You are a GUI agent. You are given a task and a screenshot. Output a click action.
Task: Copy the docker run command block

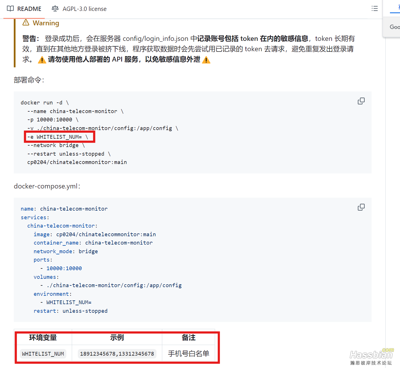pos(361,101)
